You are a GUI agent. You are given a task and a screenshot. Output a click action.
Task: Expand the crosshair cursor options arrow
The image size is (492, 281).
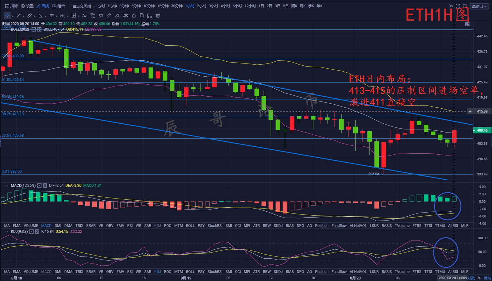(x=13, y=16)
